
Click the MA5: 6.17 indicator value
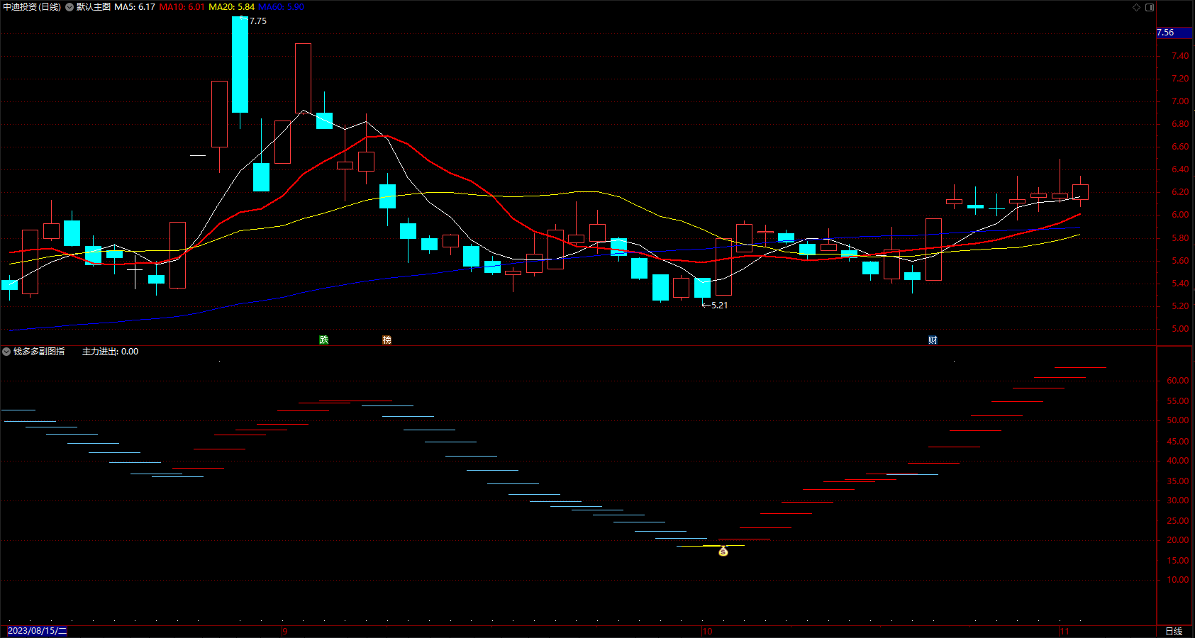[x=135, y=7]
